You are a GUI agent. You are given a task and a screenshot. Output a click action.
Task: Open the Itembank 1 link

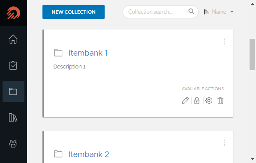(88, 53)
